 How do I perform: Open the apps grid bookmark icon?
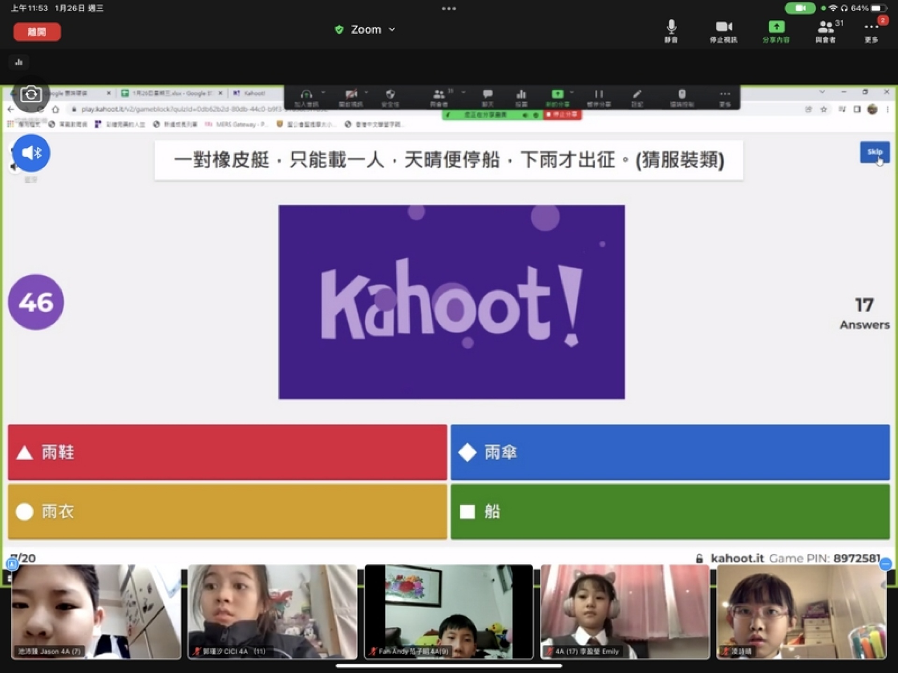(10, 124)
